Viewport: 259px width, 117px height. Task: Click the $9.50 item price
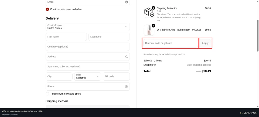[208, 30]
